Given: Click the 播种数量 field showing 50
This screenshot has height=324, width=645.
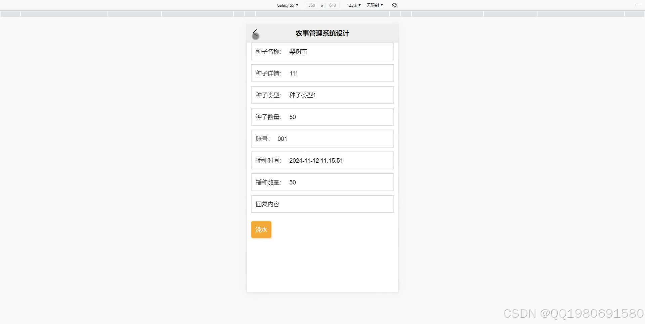Looking at the screenshot, I should pos(322,182).
